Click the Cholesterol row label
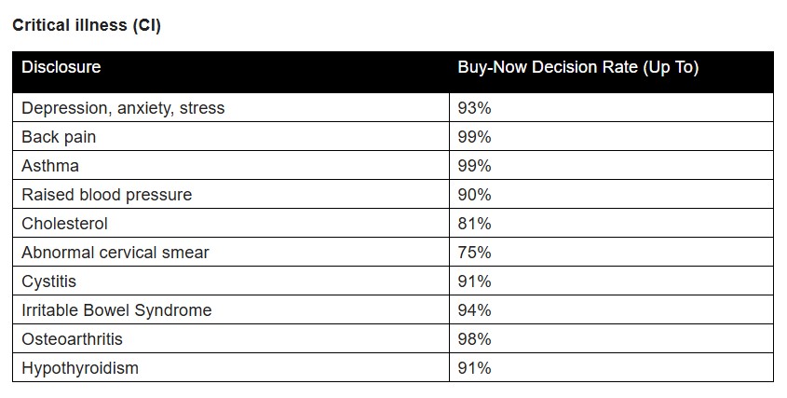787x398 pixels. tap(64, 224)
